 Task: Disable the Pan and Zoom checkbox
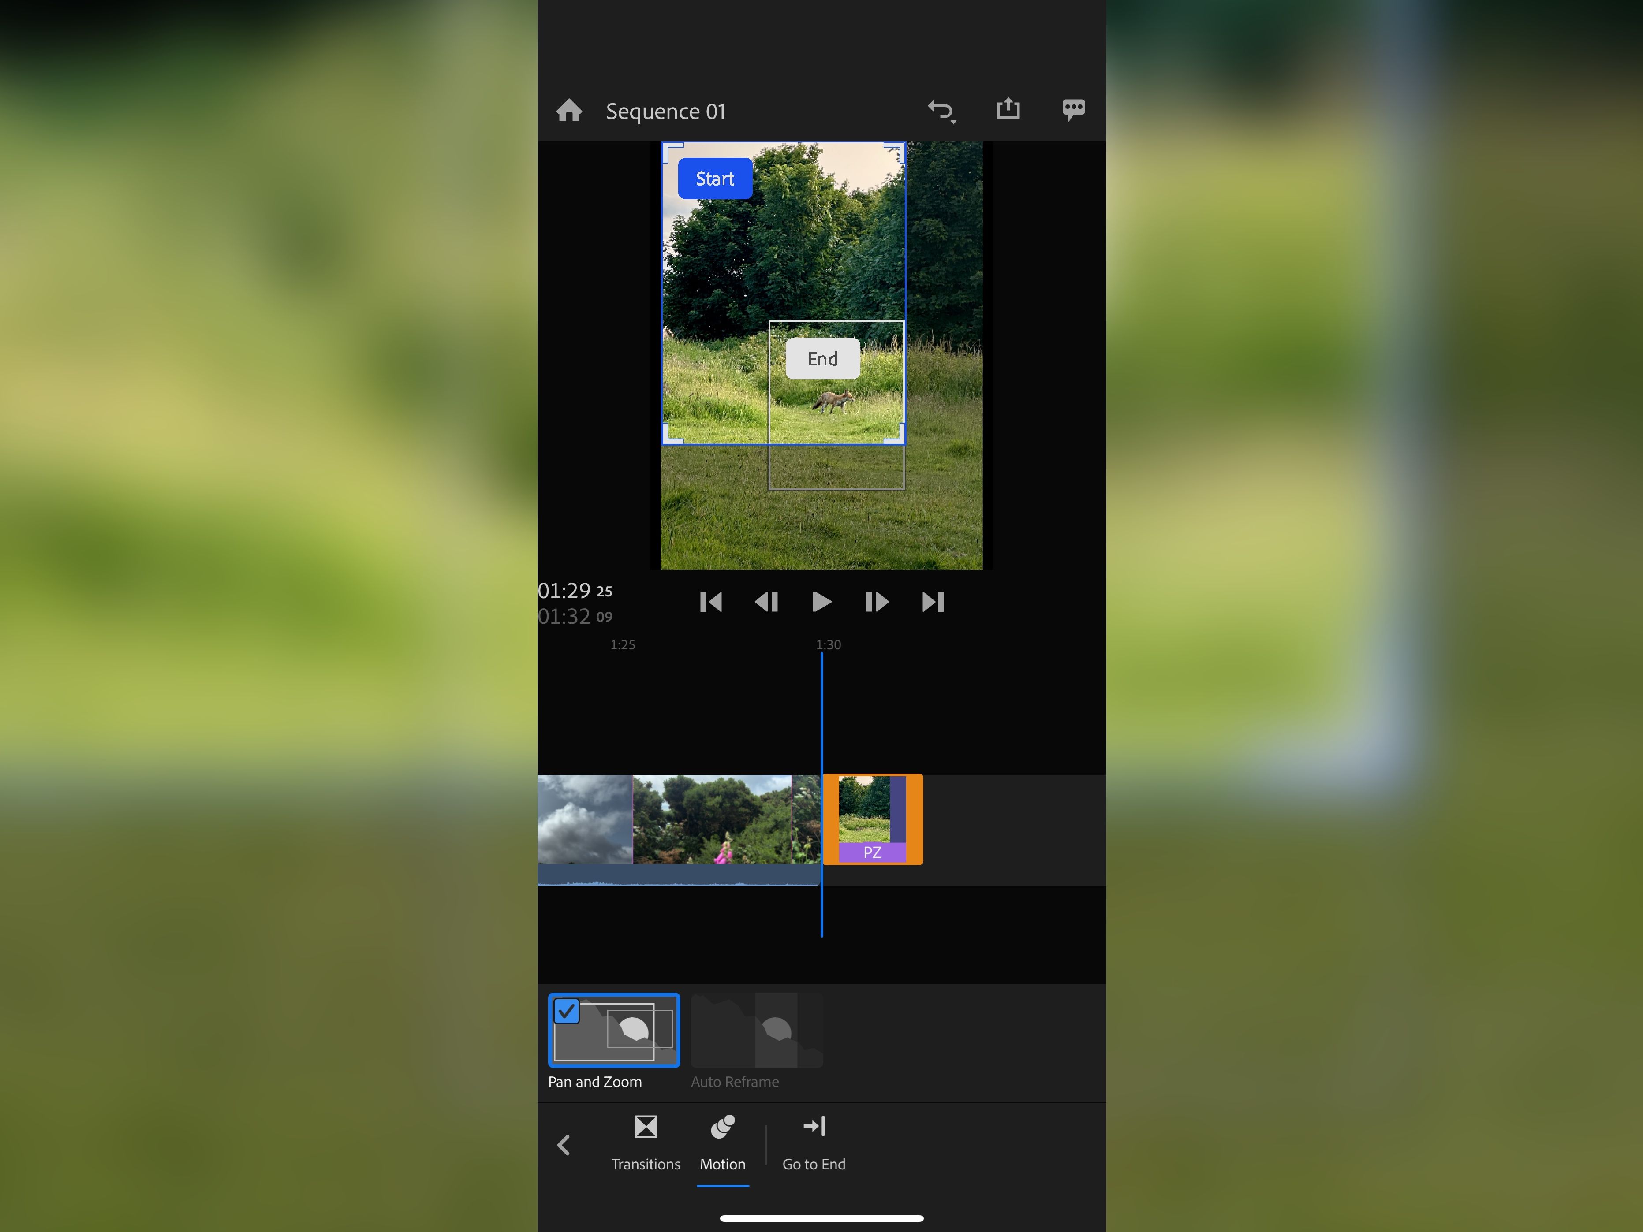tap(567, 1011)
